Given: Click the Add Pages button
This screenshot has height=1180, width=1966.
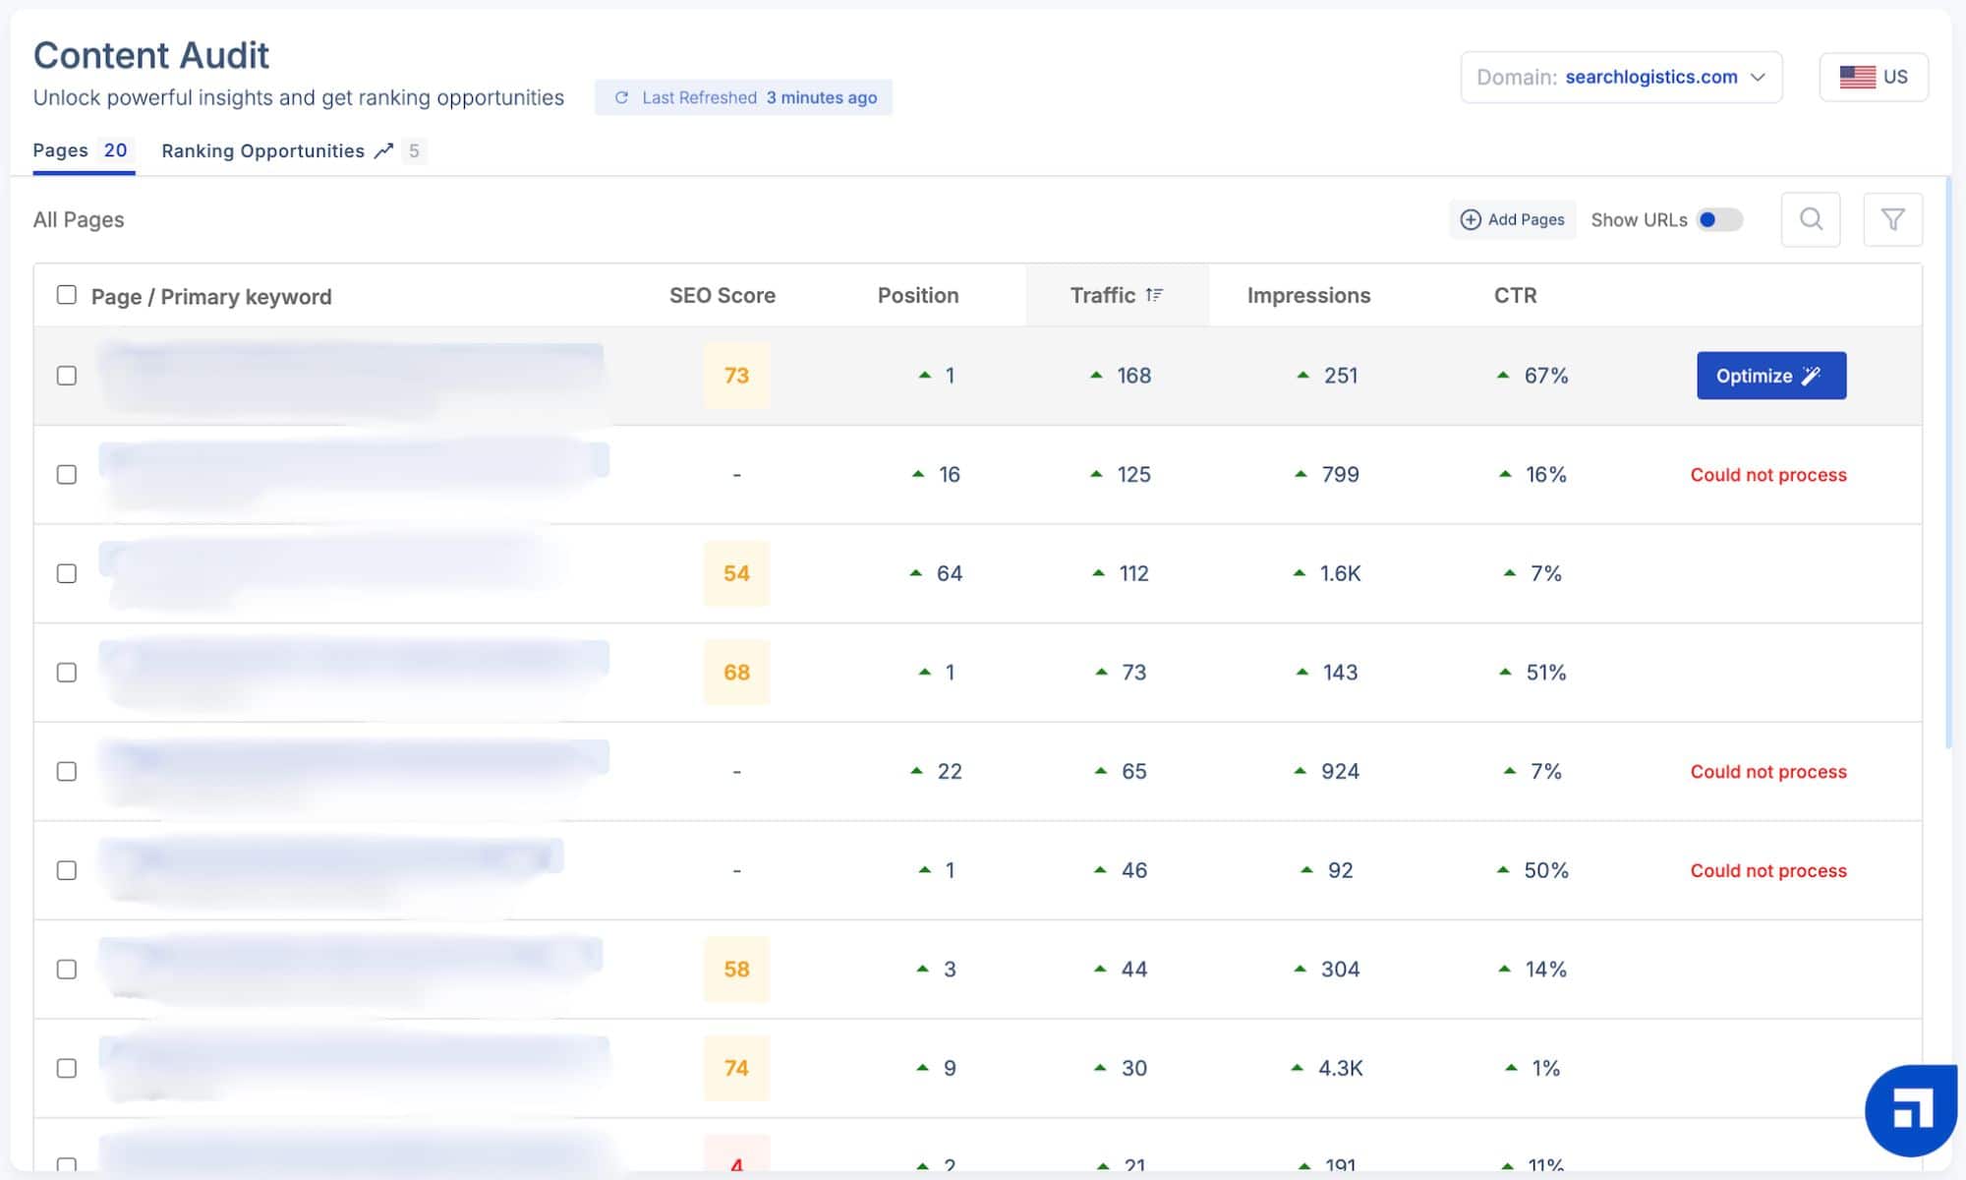Looking at the screenshot, I should [x=1512, y=219].
